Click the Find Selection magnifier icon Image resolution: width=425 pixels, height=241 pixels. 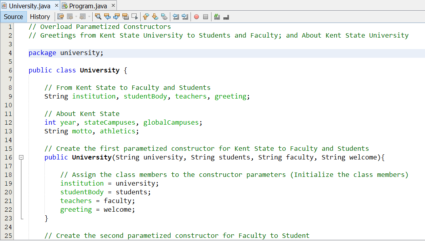(98, 17)
